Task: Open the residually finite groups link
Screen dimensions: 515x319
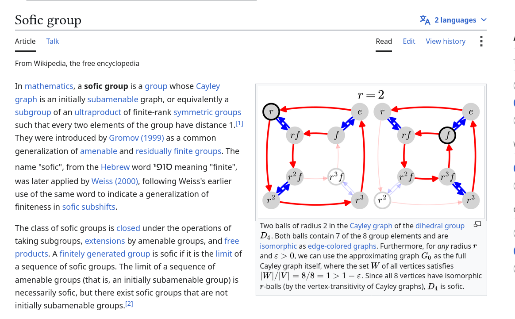Action: (178, 151)
